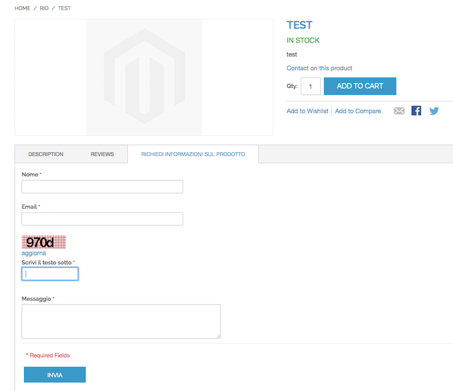The image size is (453, 391).
Task: Focus the Email input field
Action: [102, 219]
